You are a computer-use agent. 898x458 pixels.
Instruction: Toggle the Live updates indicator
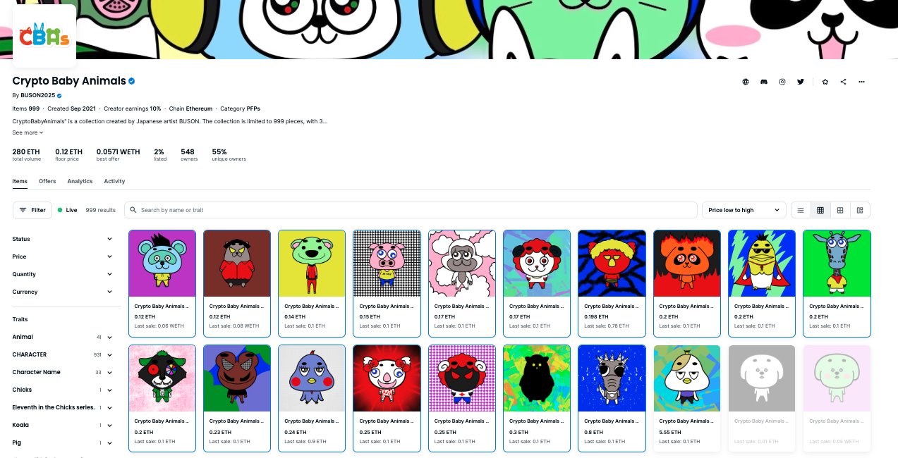coord(68,210)
